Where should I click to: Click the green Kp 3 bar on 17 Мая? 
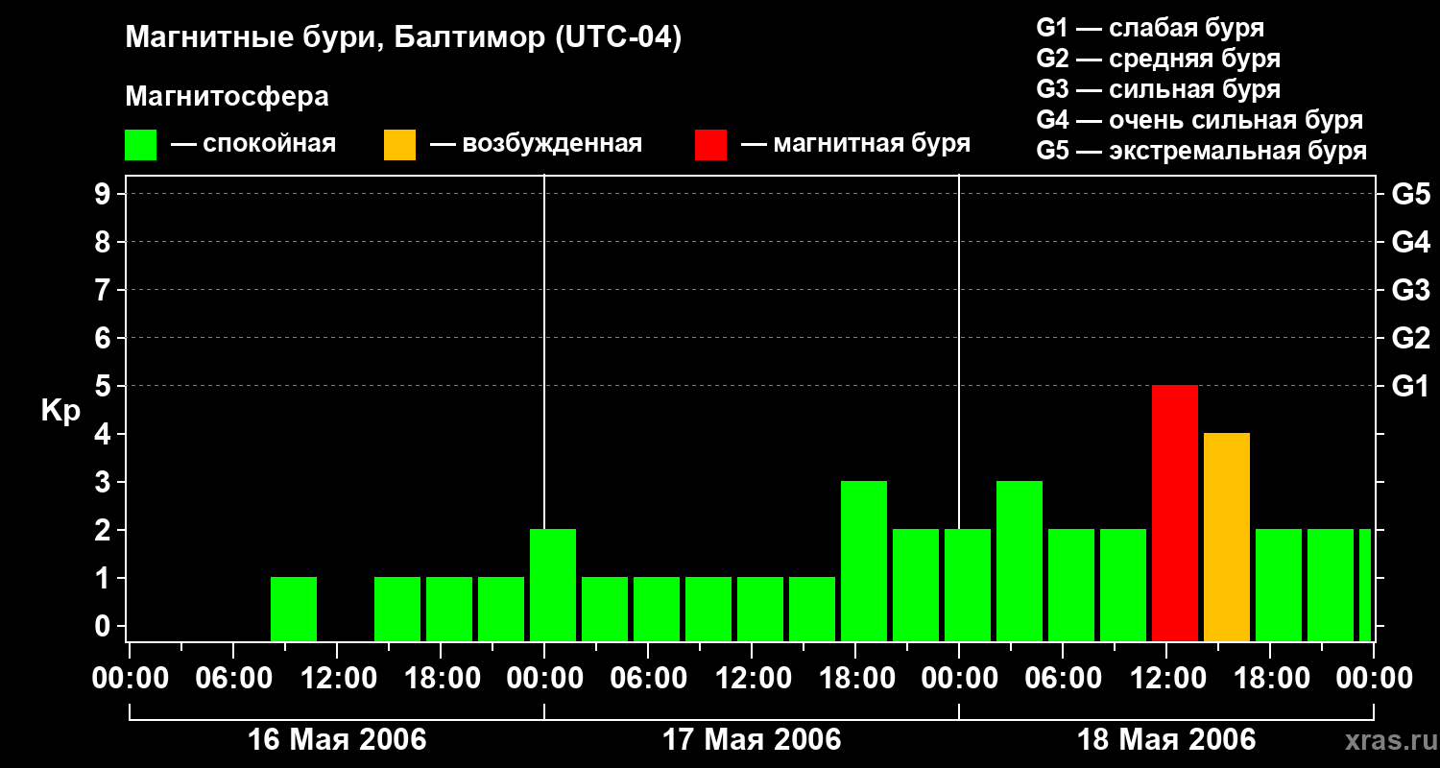click(864, 561)
